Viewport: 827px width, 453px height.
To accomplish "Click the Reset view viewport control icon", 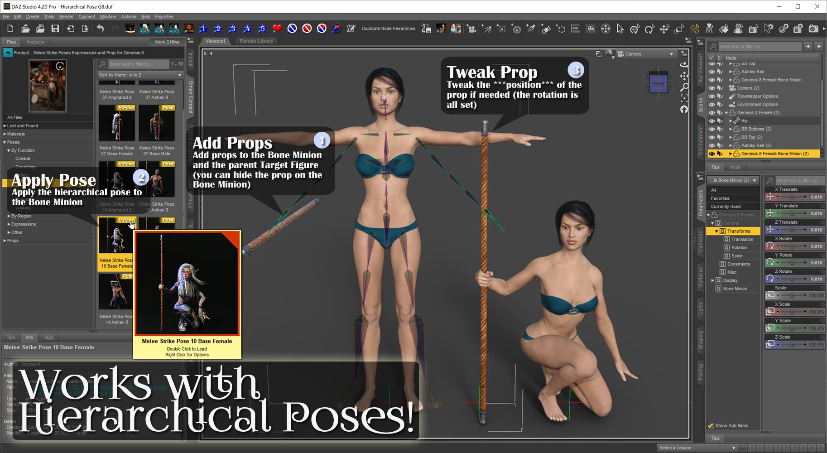I will tap(684, 109).
